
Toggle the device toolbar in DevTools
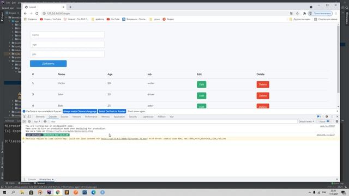pyautogui.click(x=29, y=117)
